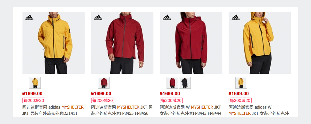Click 每200减20 promo tag on first product
311x124 pixels.
click(x=34, y=100)
